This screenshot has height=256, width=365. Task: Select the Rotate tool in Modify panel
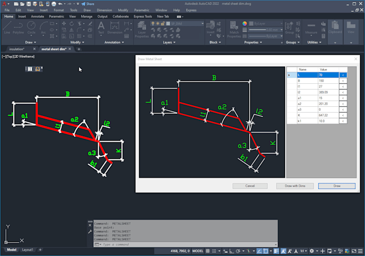71,24
